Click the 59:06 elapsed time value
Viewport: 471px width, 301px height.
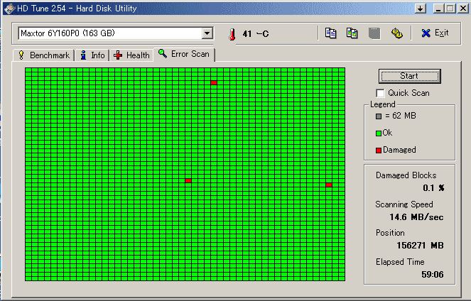coord(432,274)
